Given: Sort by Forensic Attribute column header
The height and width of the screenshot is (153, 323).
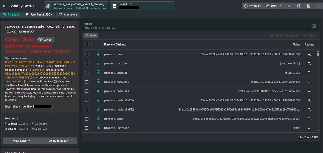Looking at the screenshot, I should coord(115,45).
